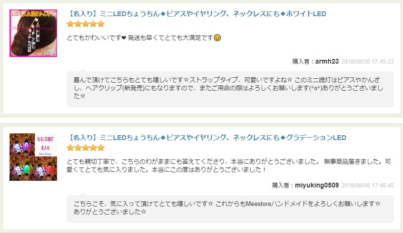
Task: Click the middle star of the グラデーションLED review
Action: tap(86, 148)
